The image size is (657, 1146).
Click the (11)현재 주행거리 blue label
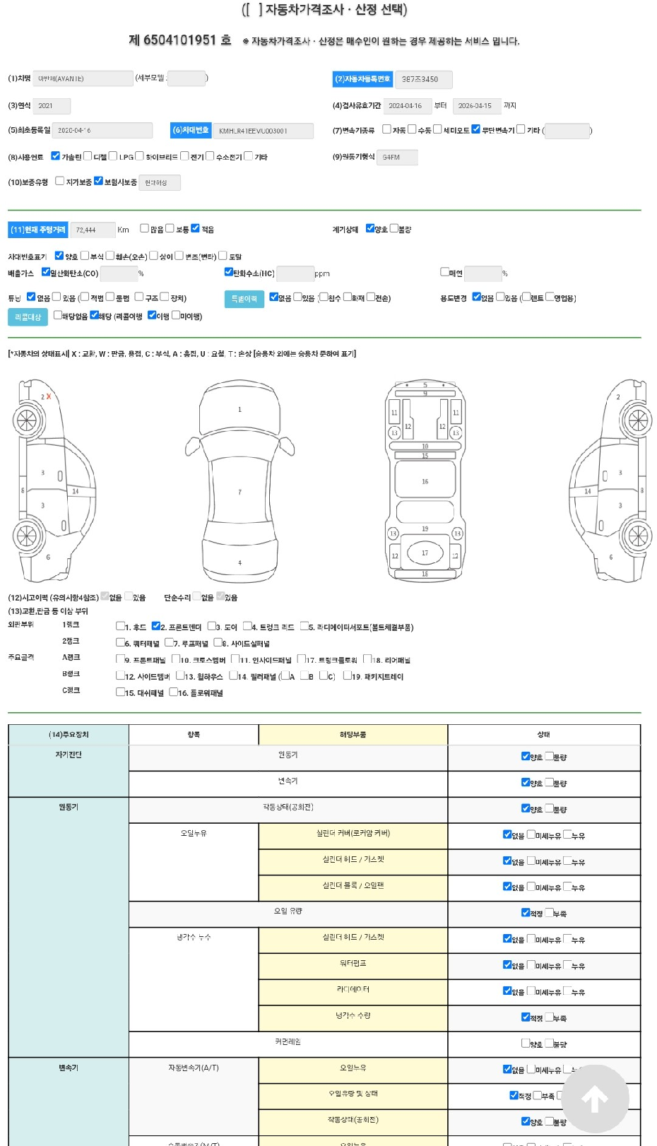[38, 230]
